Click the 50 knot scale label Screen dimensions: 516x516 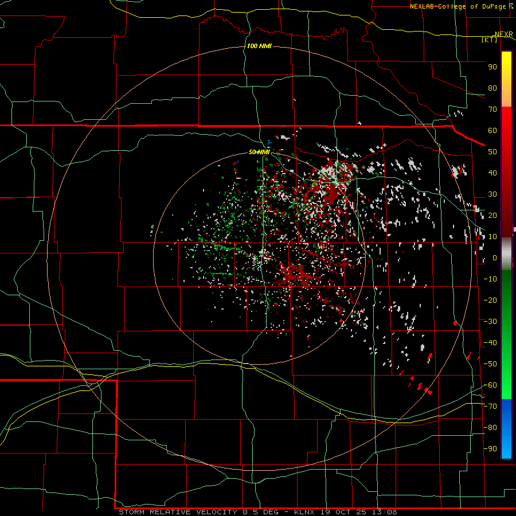[492, 152]
